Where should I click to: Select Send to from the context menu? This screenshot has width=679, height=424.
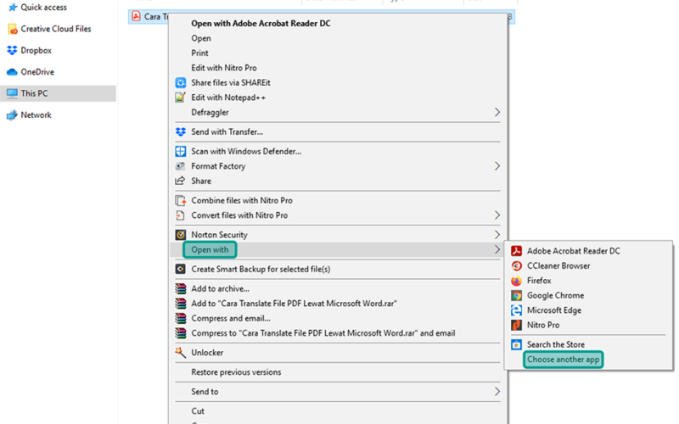205,392
